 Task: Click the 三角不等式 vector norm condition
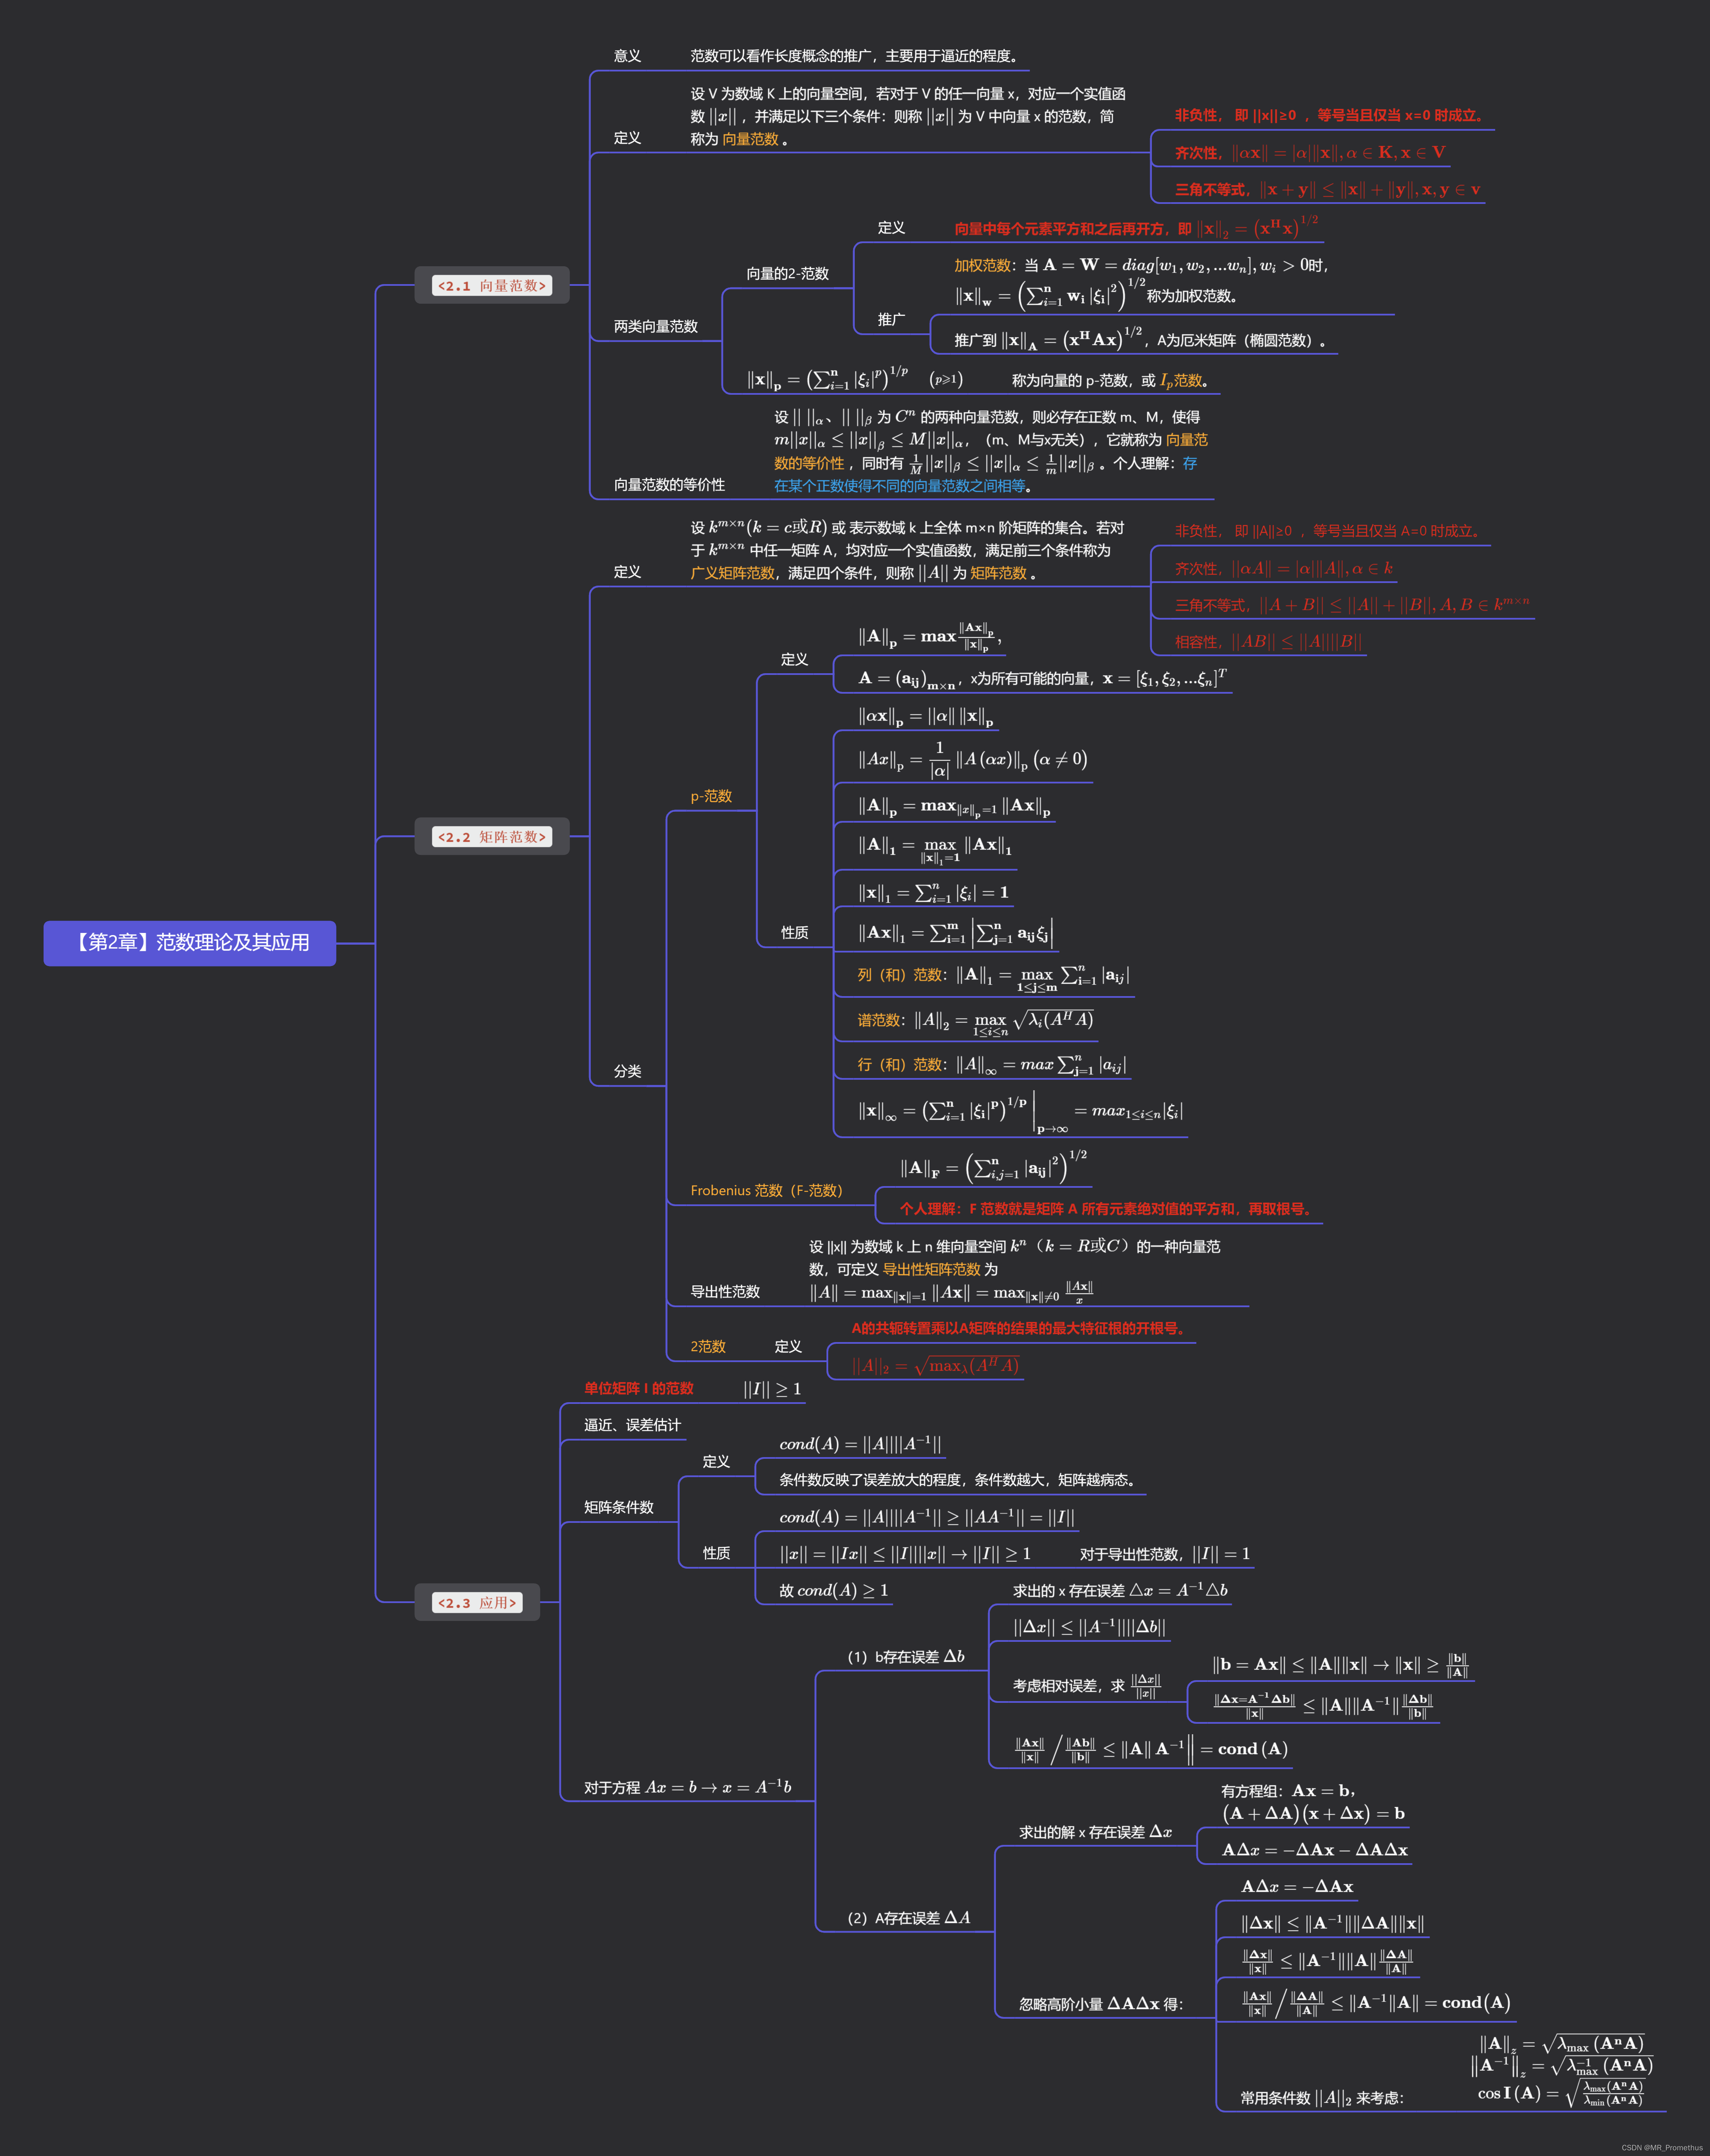coord(1327,190)
